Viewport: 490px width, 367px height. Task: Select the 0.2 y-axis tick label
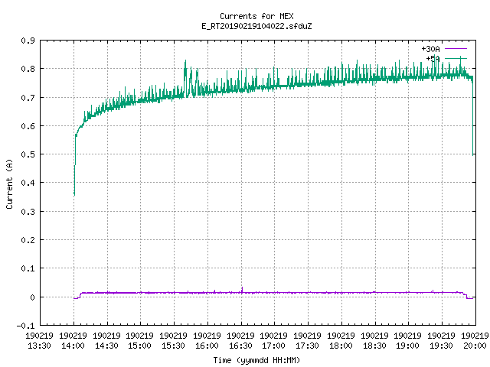tap(28, 240)
